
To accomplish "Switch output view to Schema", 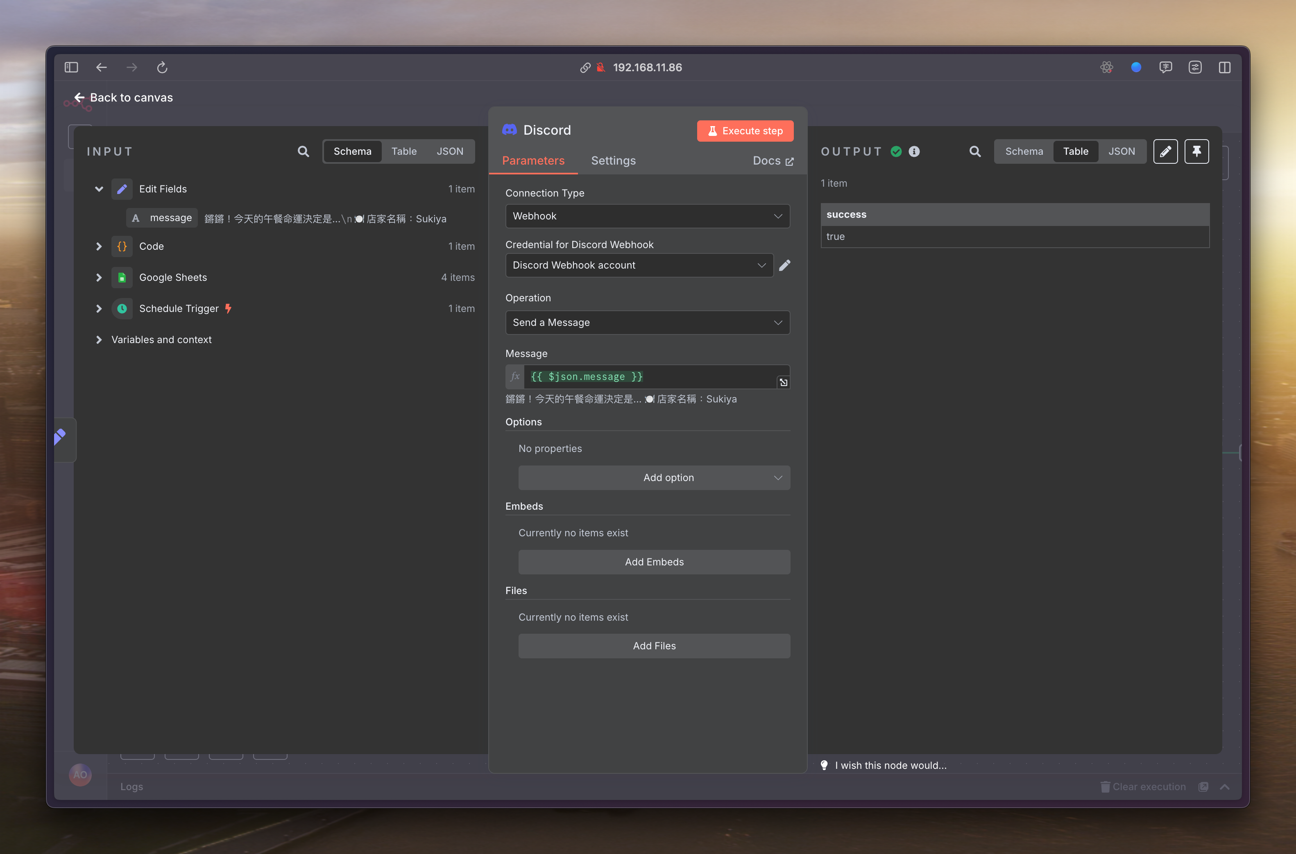I will coord(1024,151).
